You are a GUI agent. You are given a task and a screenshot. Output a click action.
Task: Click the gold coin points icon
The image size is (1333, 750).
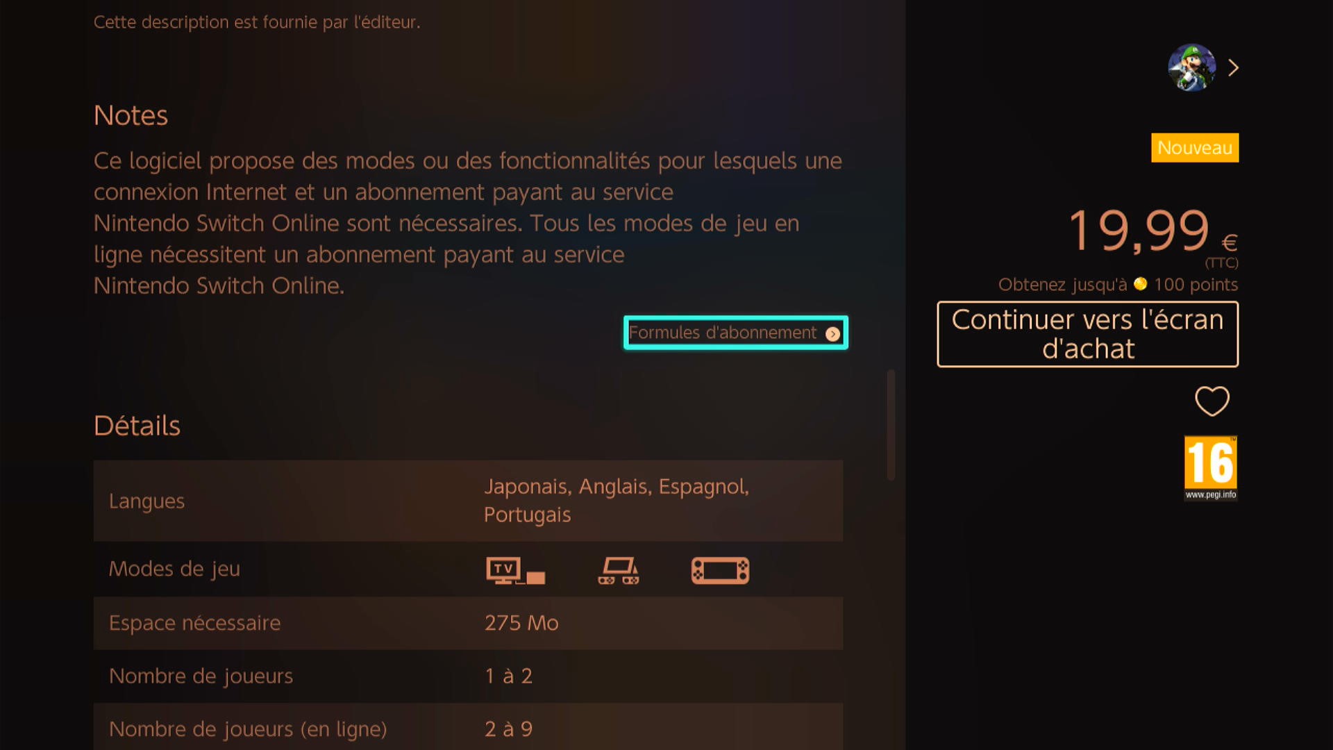point(1140,284)
